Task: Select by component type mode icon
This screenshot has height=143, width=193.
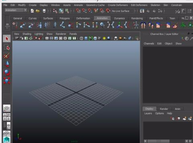Action: (x=67, y=11)
